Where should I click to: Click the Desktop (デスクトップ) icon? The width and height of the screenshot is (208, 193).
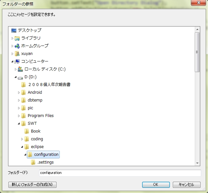(14, 30)
